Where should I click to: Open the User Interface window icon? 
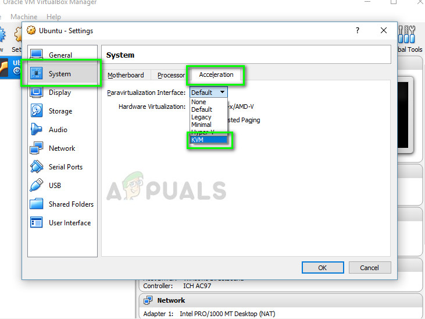tap(36, 222)
